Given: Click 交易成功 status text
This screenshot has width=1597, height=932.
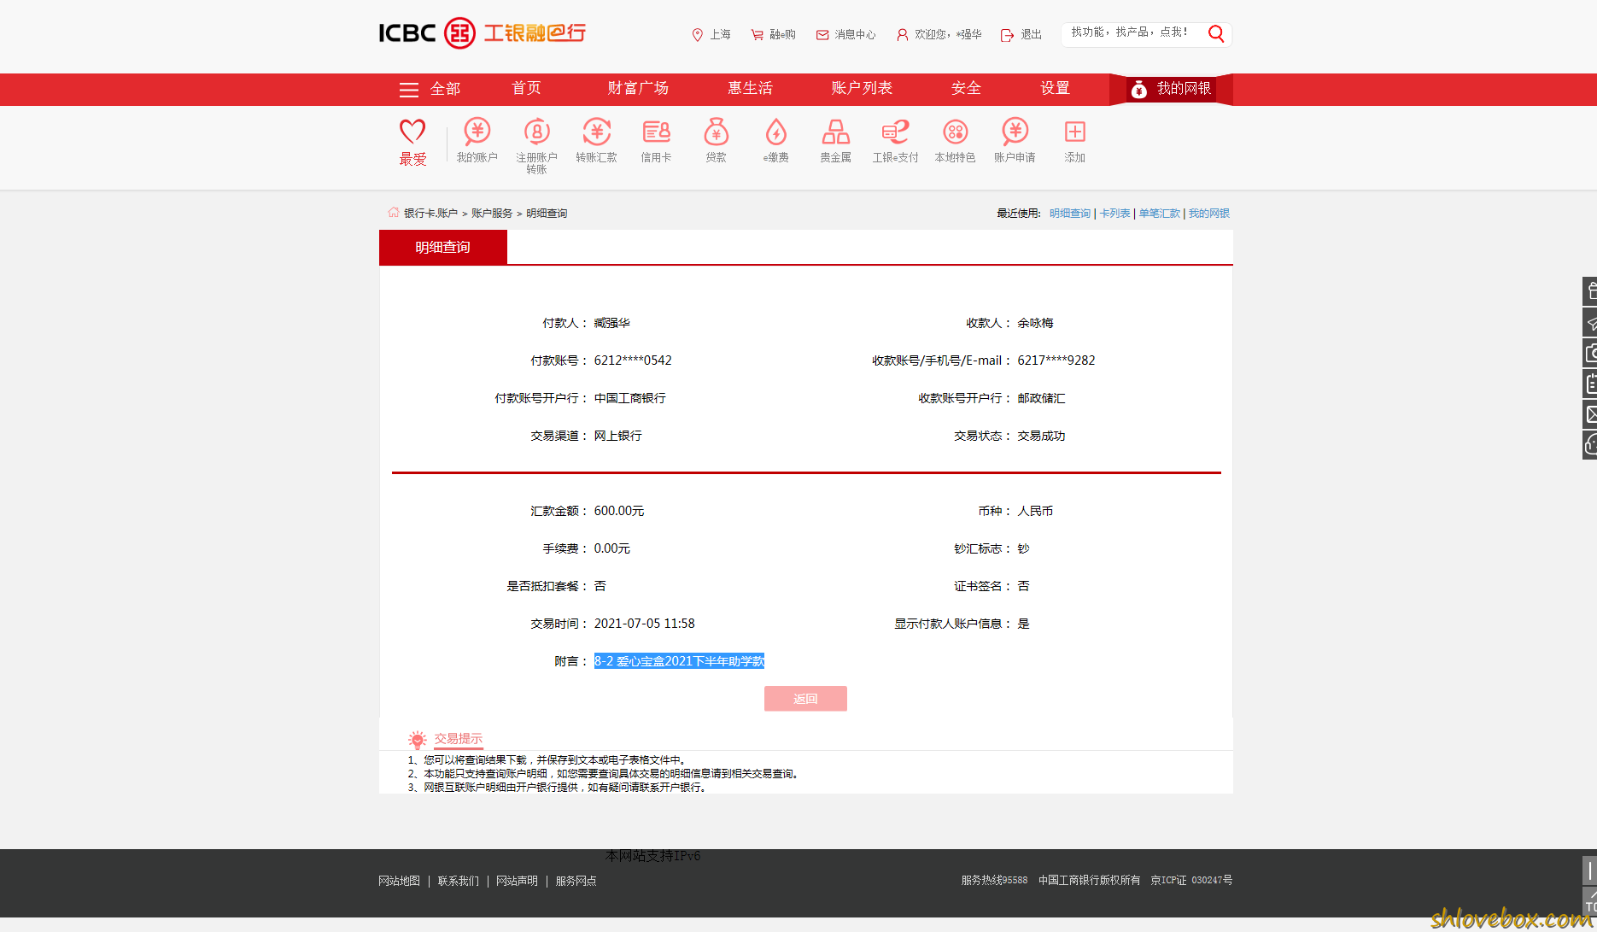Looking at the screenshot, I should pos(1041,436).
